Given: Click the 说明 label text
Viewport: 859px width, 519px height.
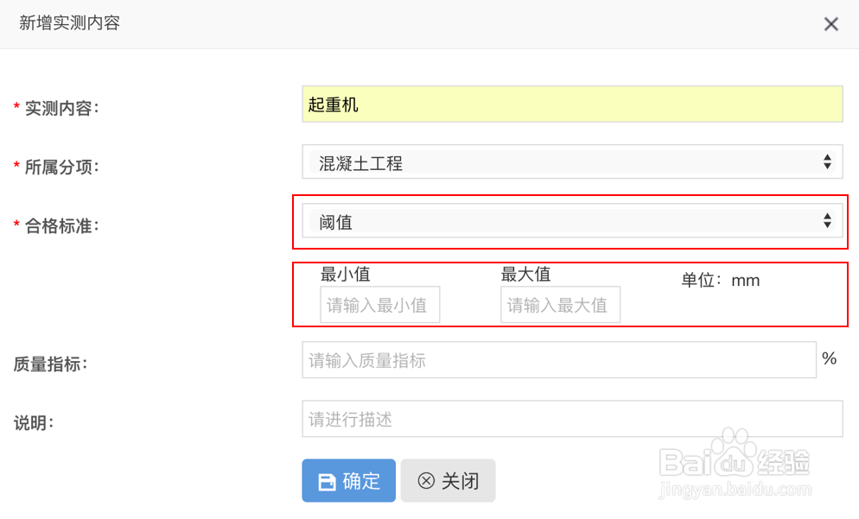Looking at the screenshot, I should [34, 424].
